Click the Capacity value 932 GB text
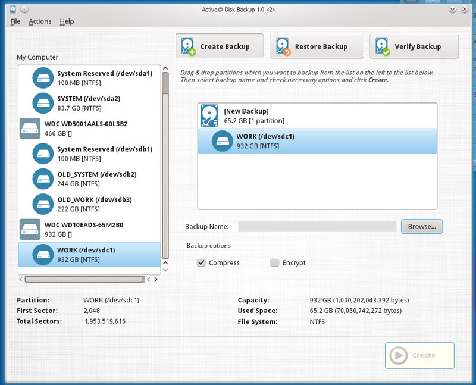The height and width of the screenshot is (385, 476). click(x=359, y=301)
